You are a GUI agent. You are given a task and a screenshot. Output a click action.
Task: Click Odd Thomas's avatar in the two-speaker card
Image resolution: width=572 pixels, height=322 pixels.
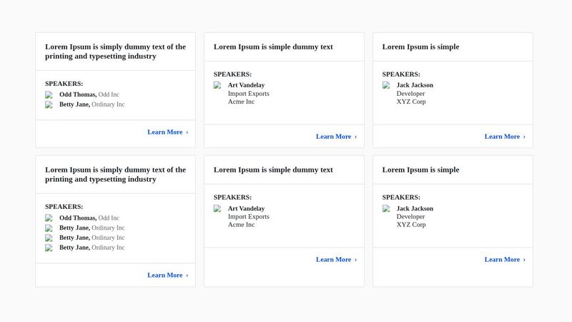coord(49,94)
